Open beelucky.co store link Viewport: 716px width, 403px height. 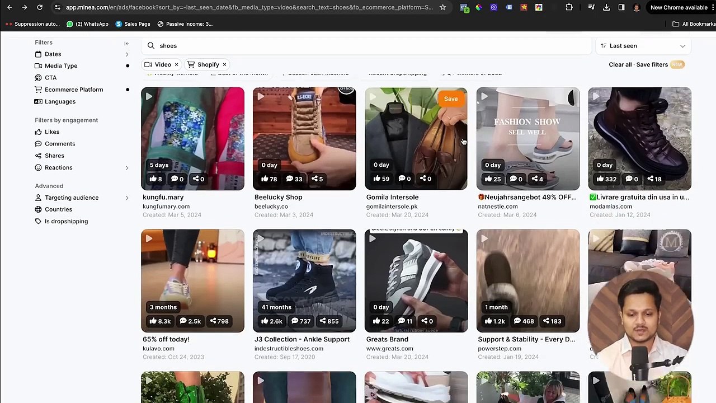pyautogui.click(x=271, y=207)
